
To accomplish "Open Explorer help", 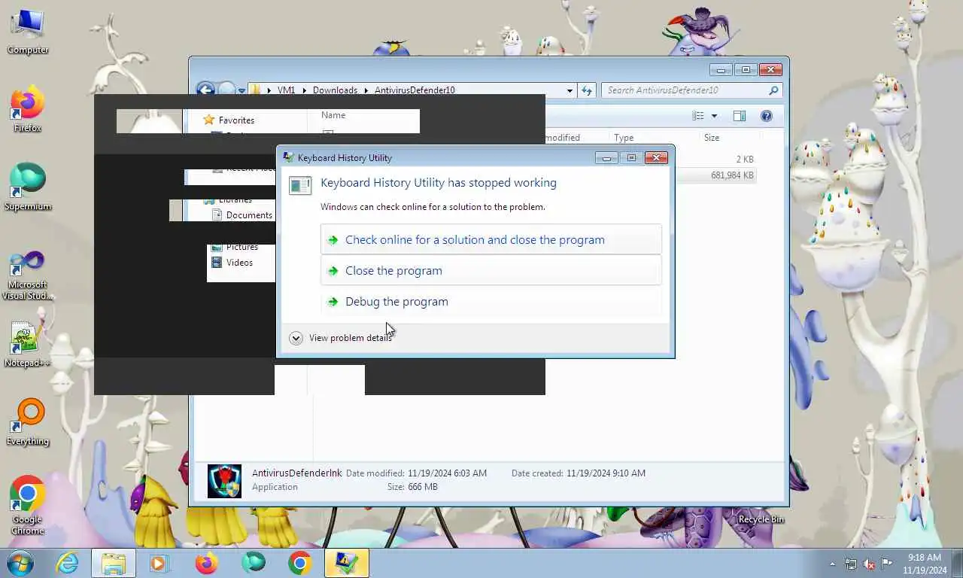I will click(x=766, y=116).
